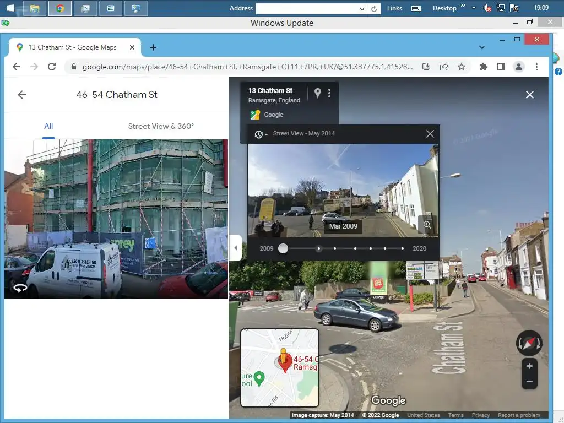Switch to Street View & 360° tab
Screen dimensions: 564x423
point(161,126)
